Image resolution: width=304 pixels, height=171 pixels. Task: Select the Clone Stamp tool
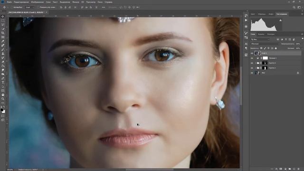click(3, 54)
